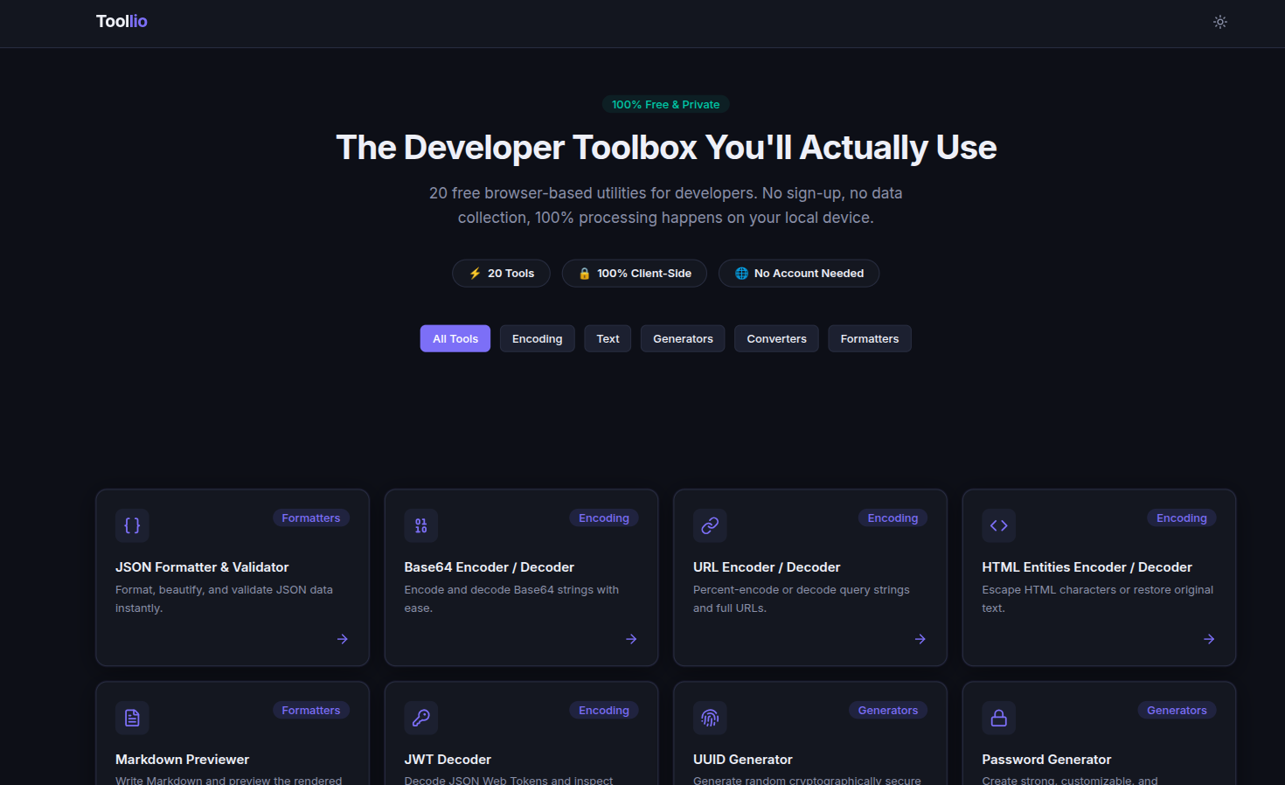Open the Password Generator title
Viewport: 1285px width, 785px height.
pyautogui.click(x=1046, y=760)
